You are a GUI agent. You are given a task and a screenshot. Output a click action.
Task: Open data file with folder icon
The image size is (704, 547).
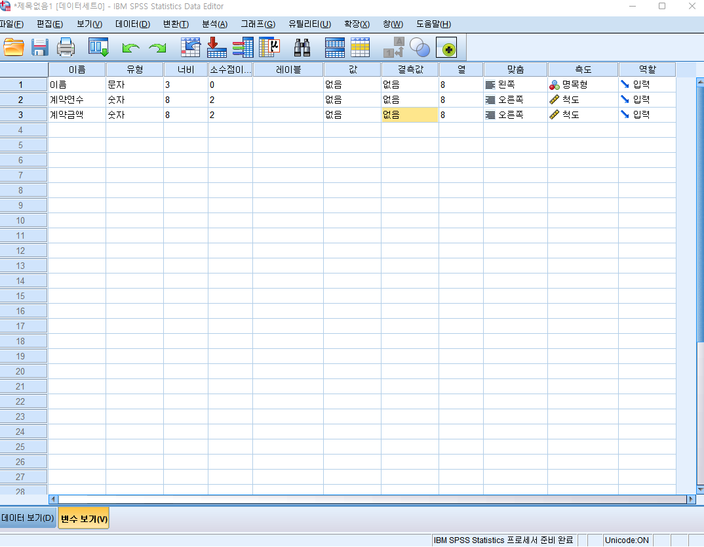click(14, 47)
